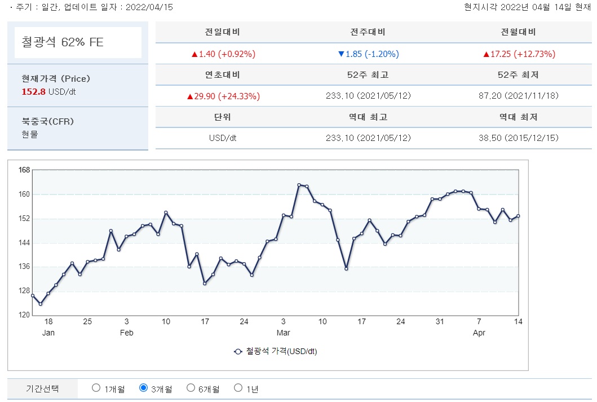
Task: Click the 87.20 (2021/11/18) cell
Action: click(519, 95)
